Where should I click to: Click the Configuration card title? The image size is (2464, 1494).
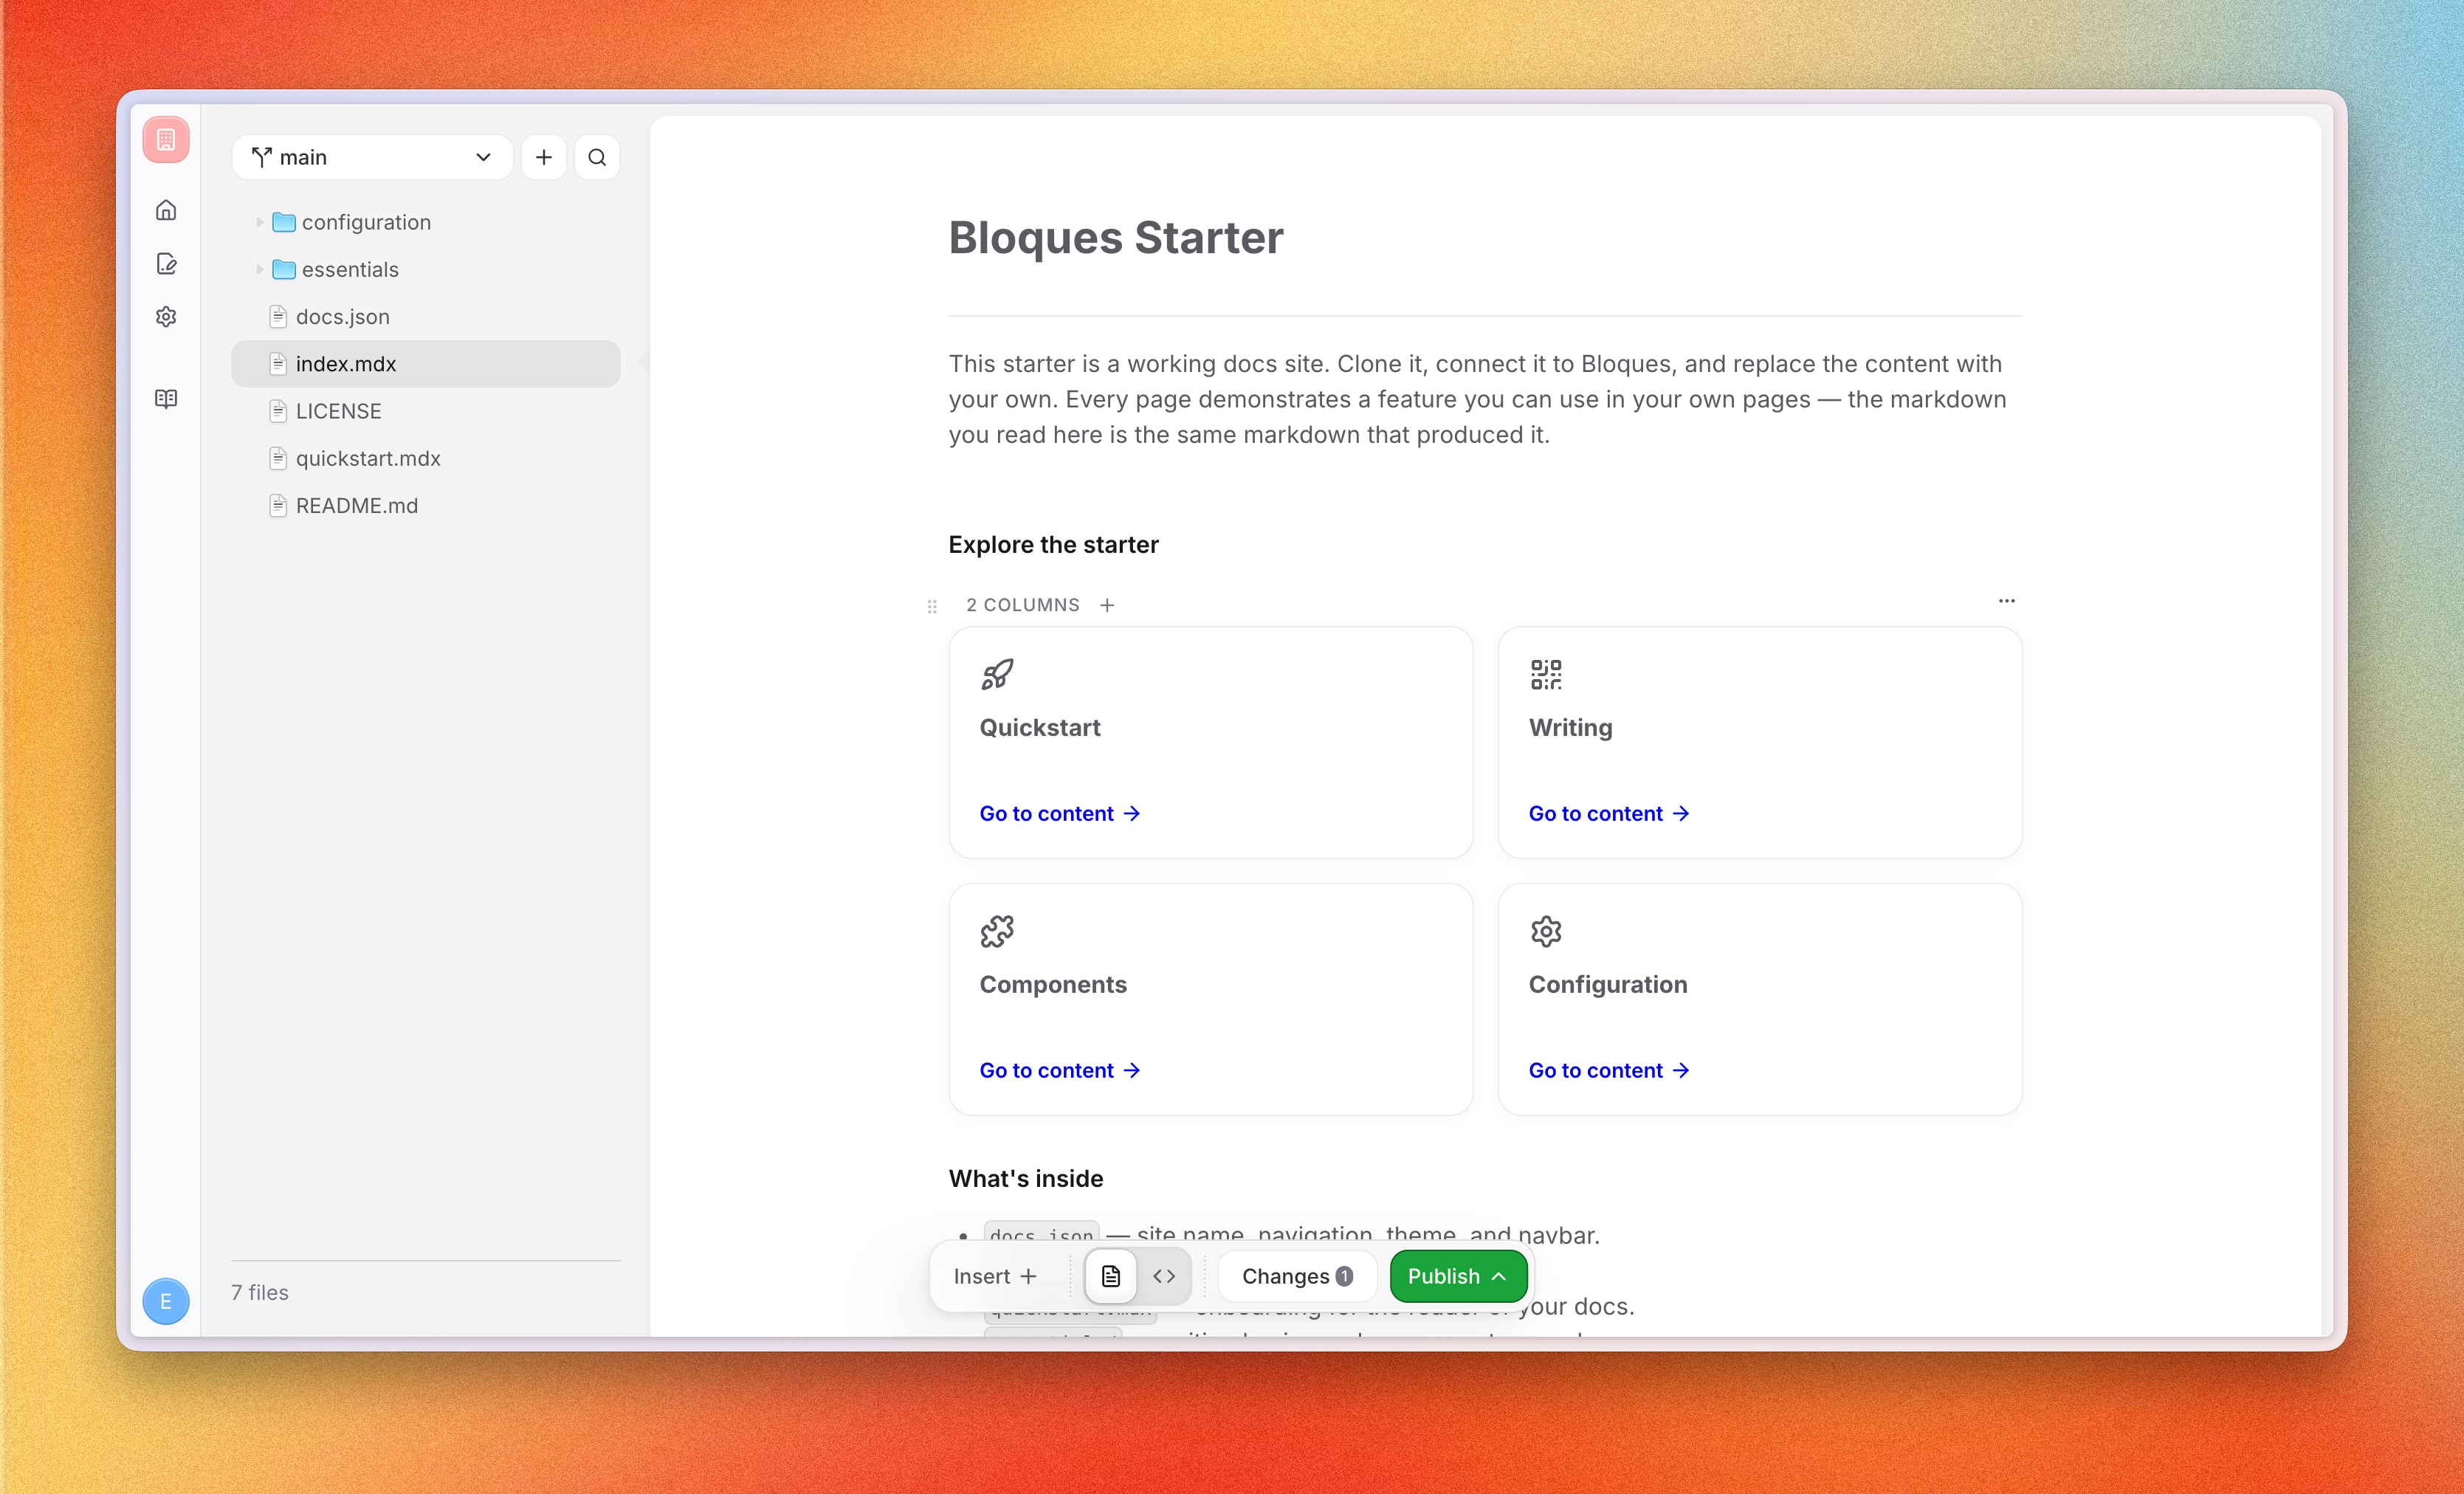click(1608, 985)
